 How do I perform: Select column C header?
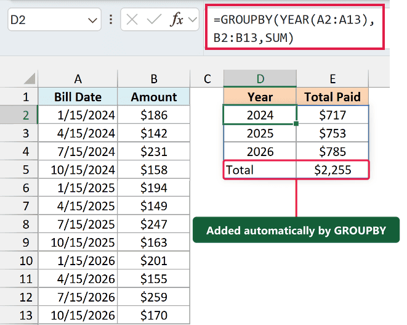tap(207, 79)
